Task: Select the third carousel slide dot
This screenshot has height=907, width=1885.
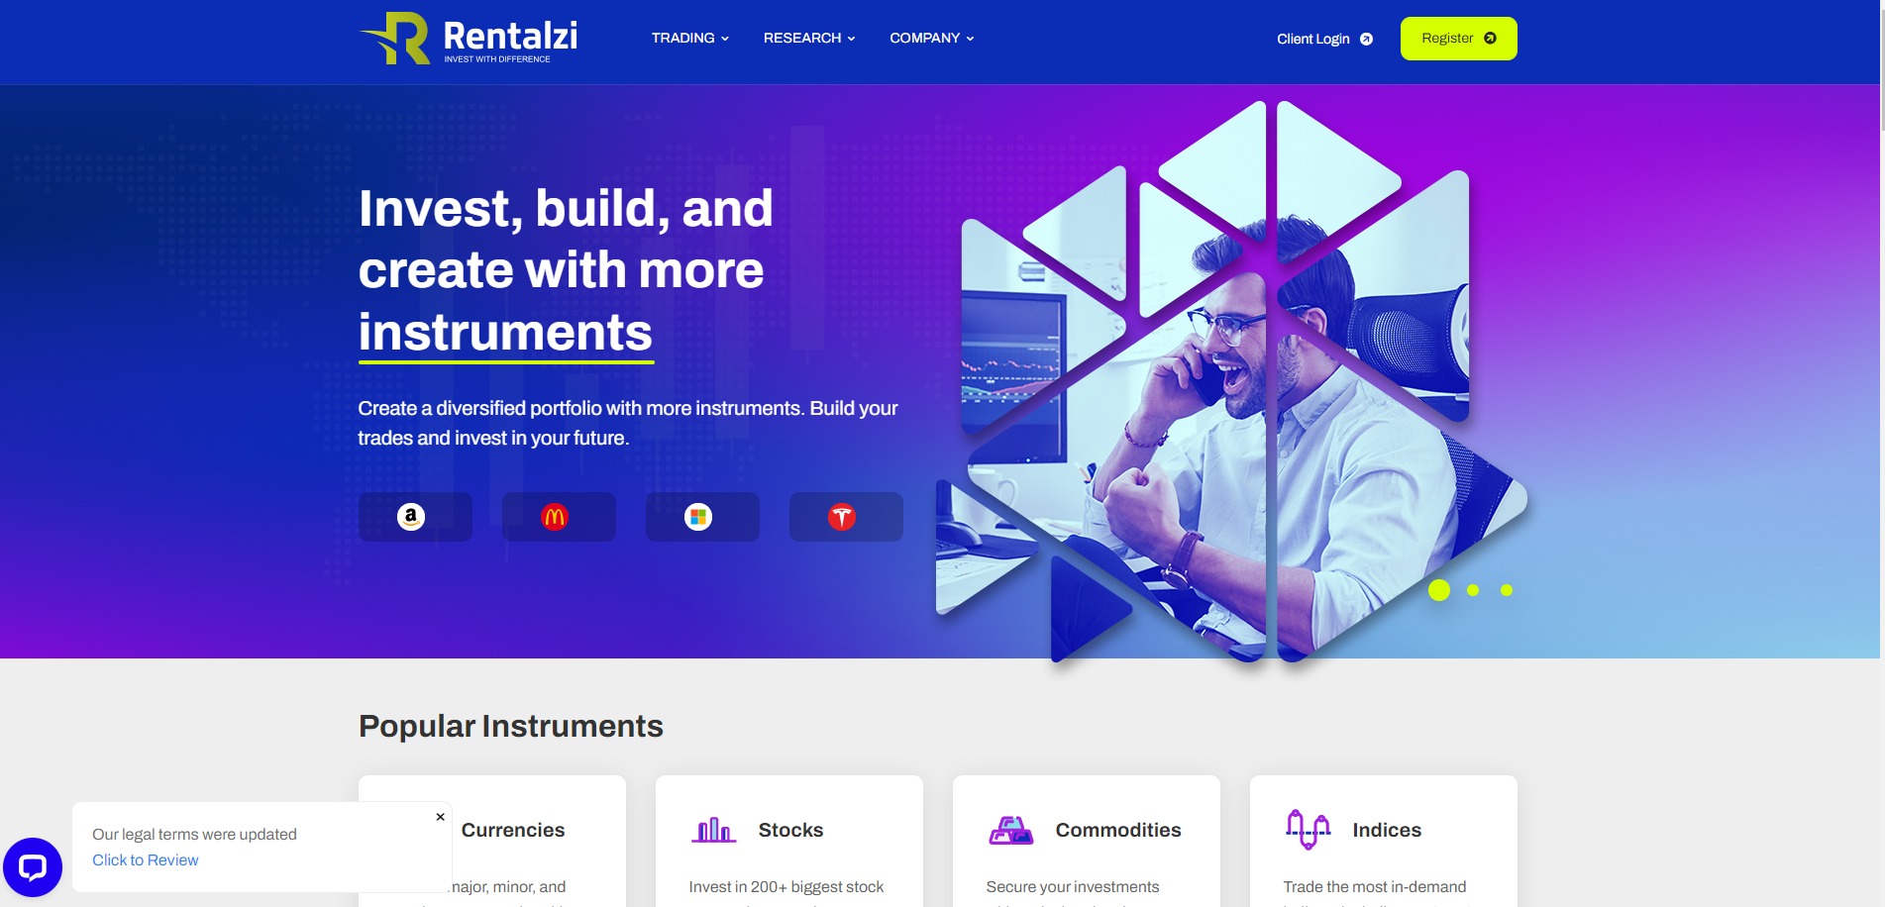Action: [1507, 590]
